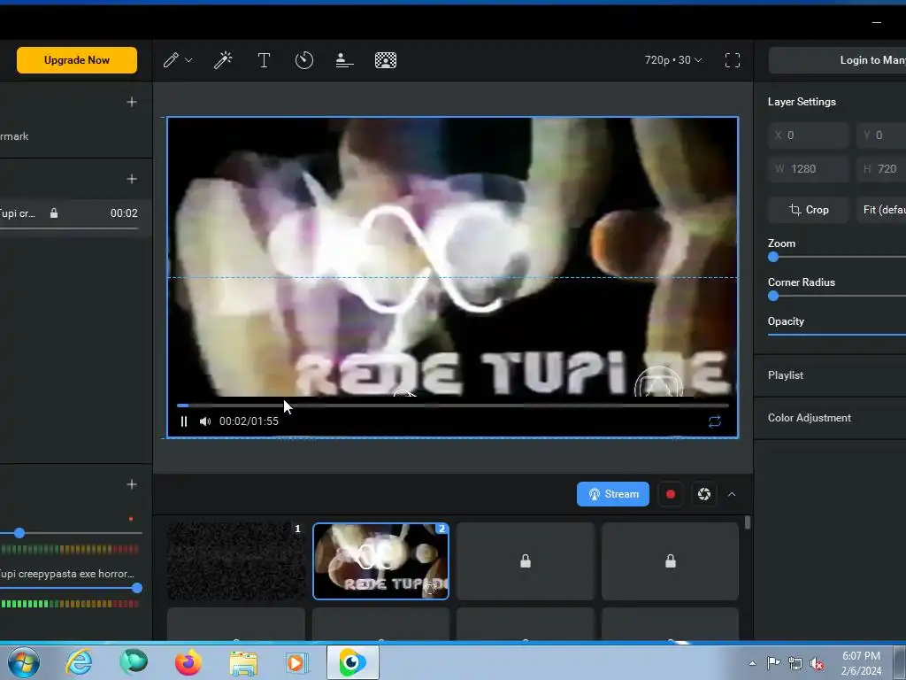This screenshot has height=680, width=906.
Task: Open the stamp overlay tool
Action: click(x=344, y=60)
